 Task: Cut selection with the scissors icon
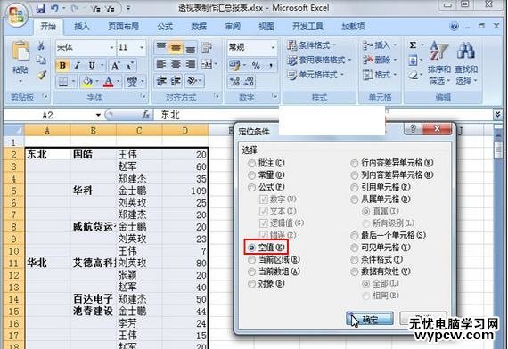pos(41,46)
